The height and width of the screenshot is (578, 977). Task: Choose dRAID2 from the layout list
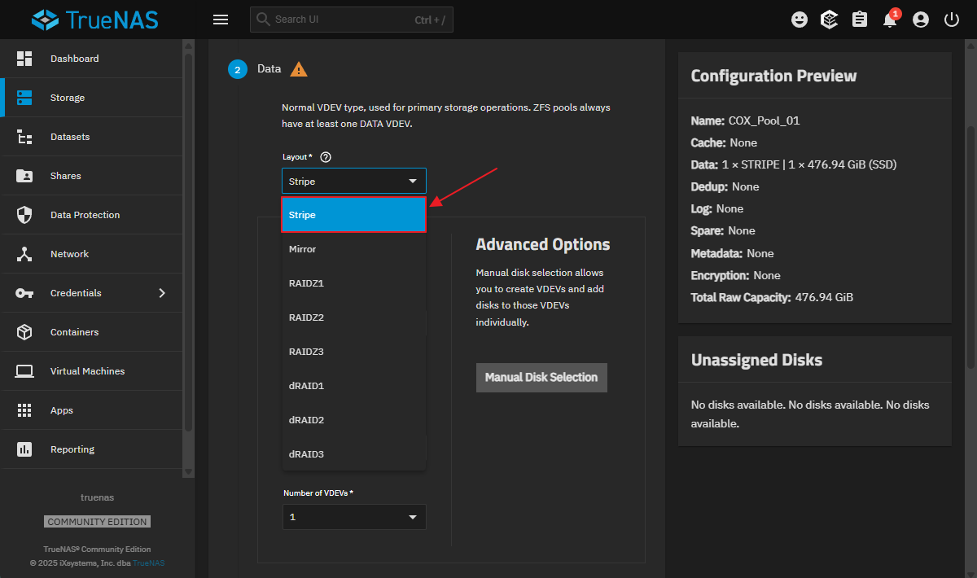click(x=354, y=420)
